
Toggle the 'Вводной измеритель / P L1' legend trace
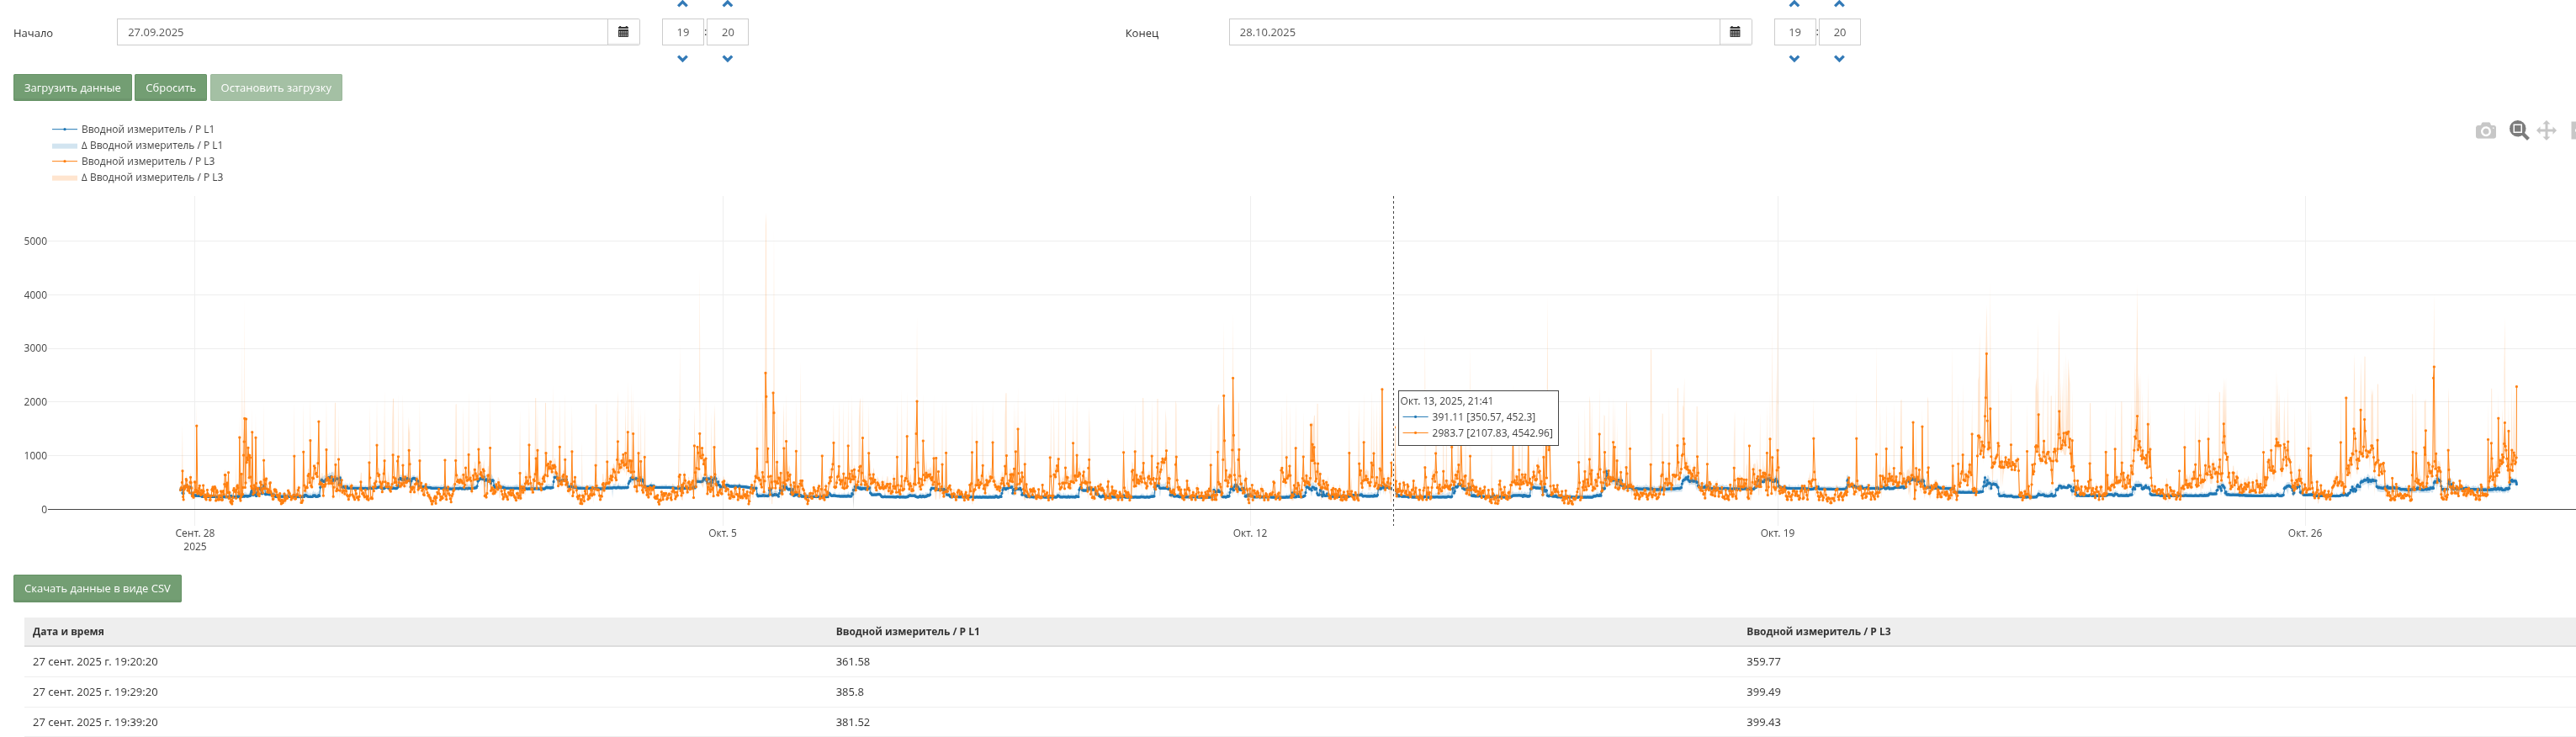point(147,129)
